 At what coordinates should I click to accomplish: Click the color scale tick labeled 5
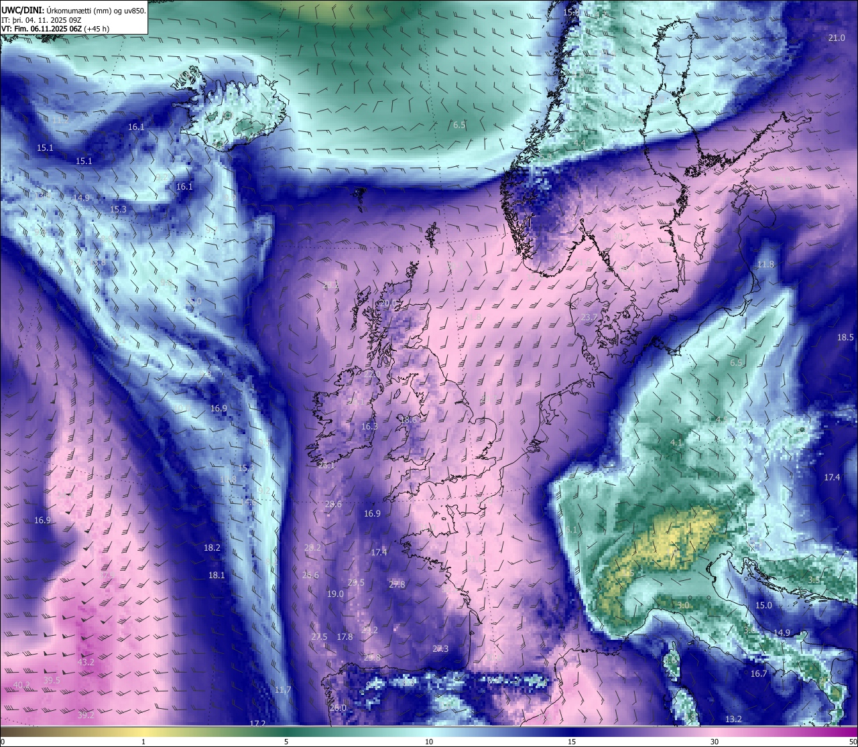pos(286,742)
